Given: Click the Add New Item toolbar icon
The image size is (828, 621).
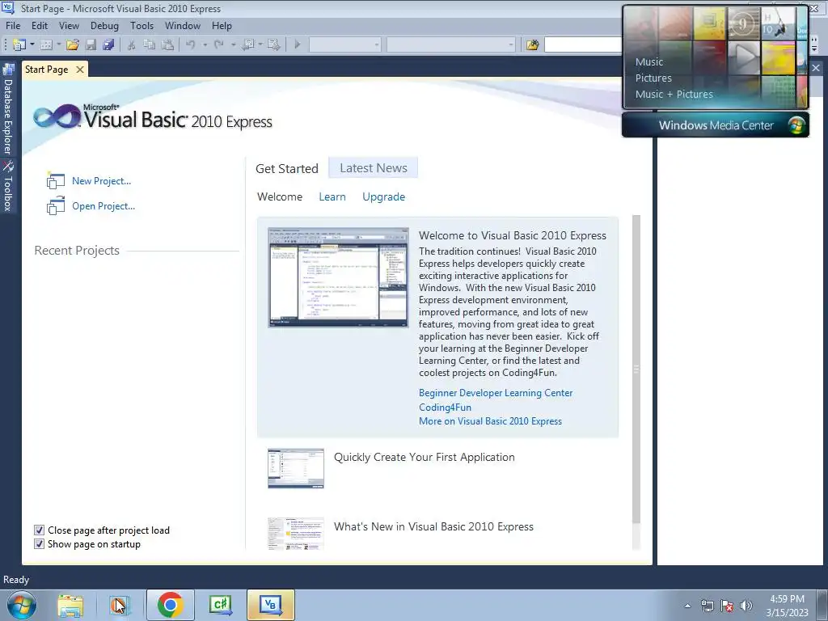Looking at the screenshot, I should click(x=46, y=45).
